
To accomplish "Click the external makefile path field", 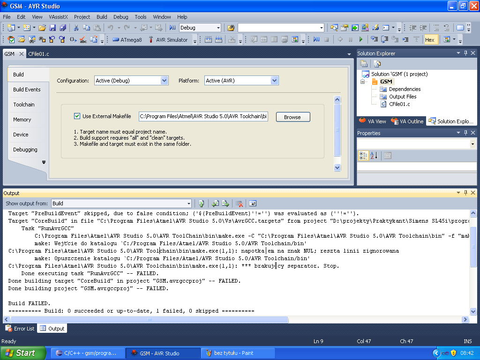I will (203, 116).
